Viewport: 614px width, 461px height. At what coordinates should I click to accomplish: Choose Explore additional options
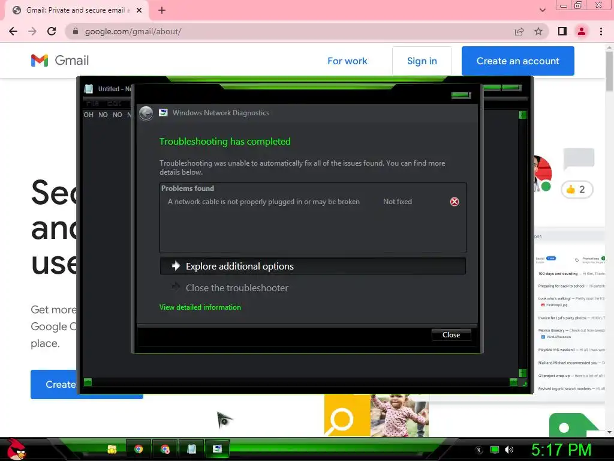(x=312, y=266)
